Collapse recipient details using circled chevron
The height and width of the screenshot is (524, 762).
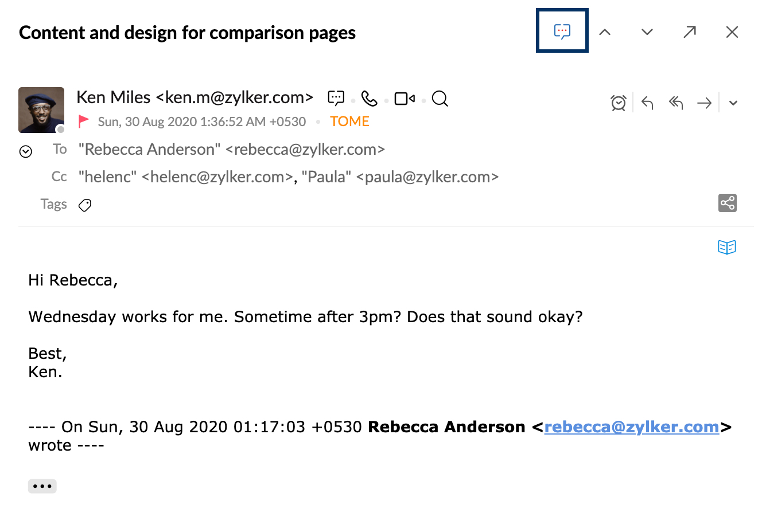coord(26,151)
